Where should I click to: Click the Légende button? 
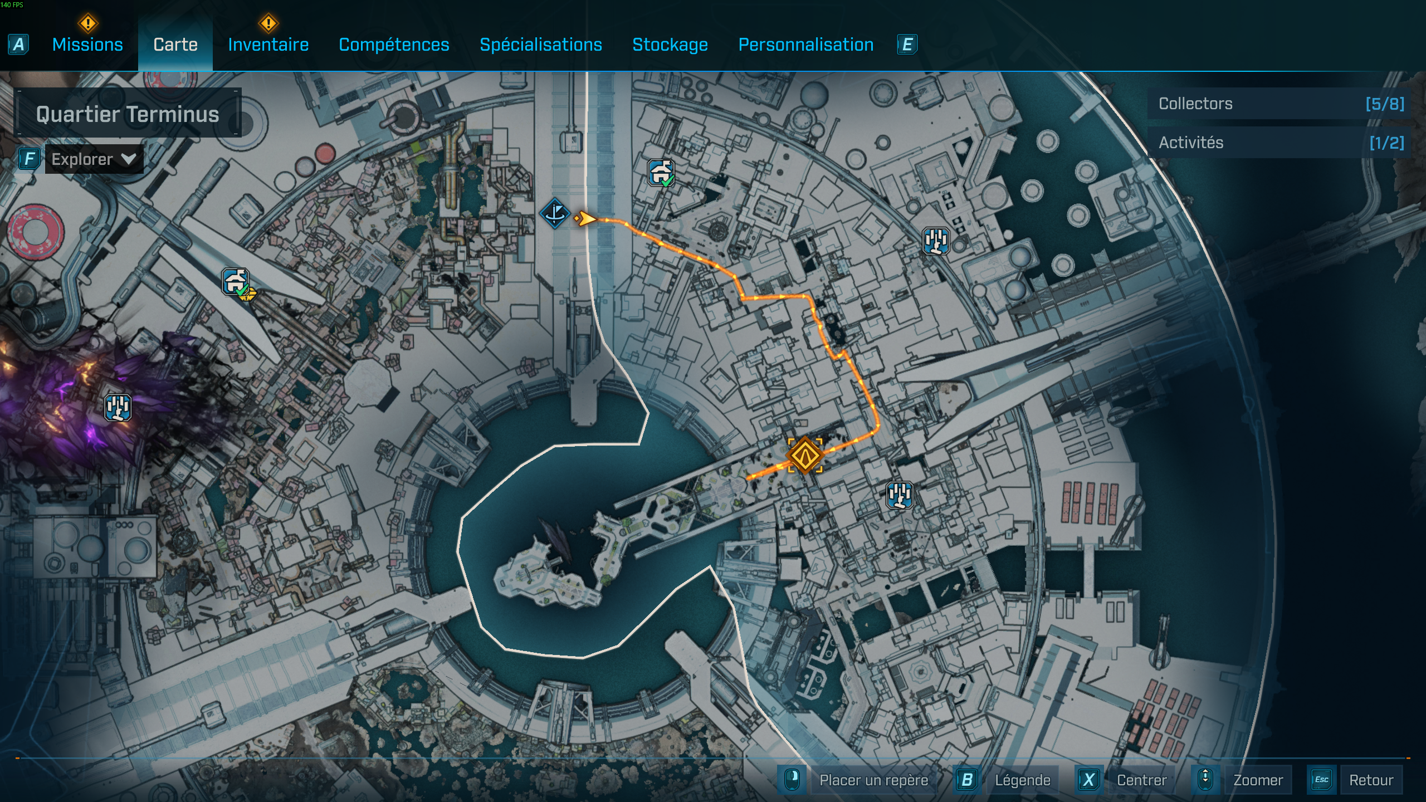1022,780
